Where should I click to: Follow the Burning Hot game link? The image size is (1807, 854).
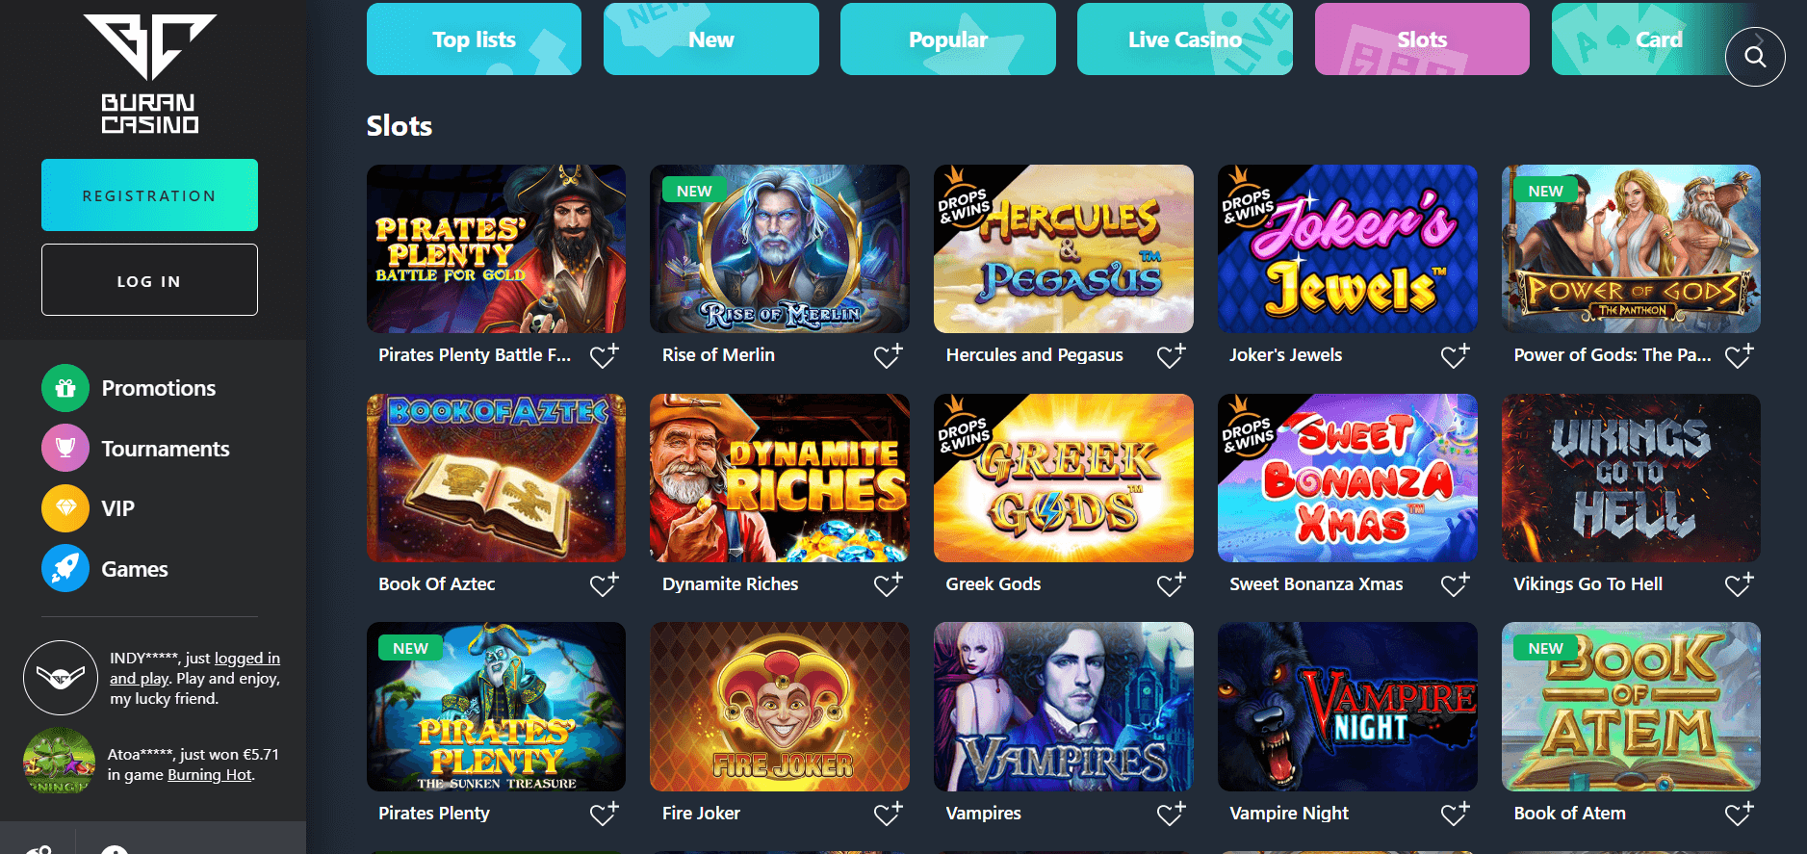[210, 775]
